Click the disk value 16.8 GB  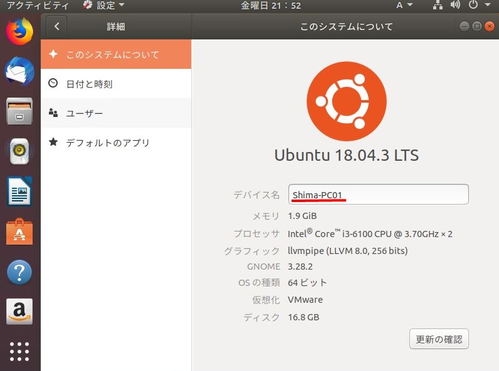tap(303, 317)
